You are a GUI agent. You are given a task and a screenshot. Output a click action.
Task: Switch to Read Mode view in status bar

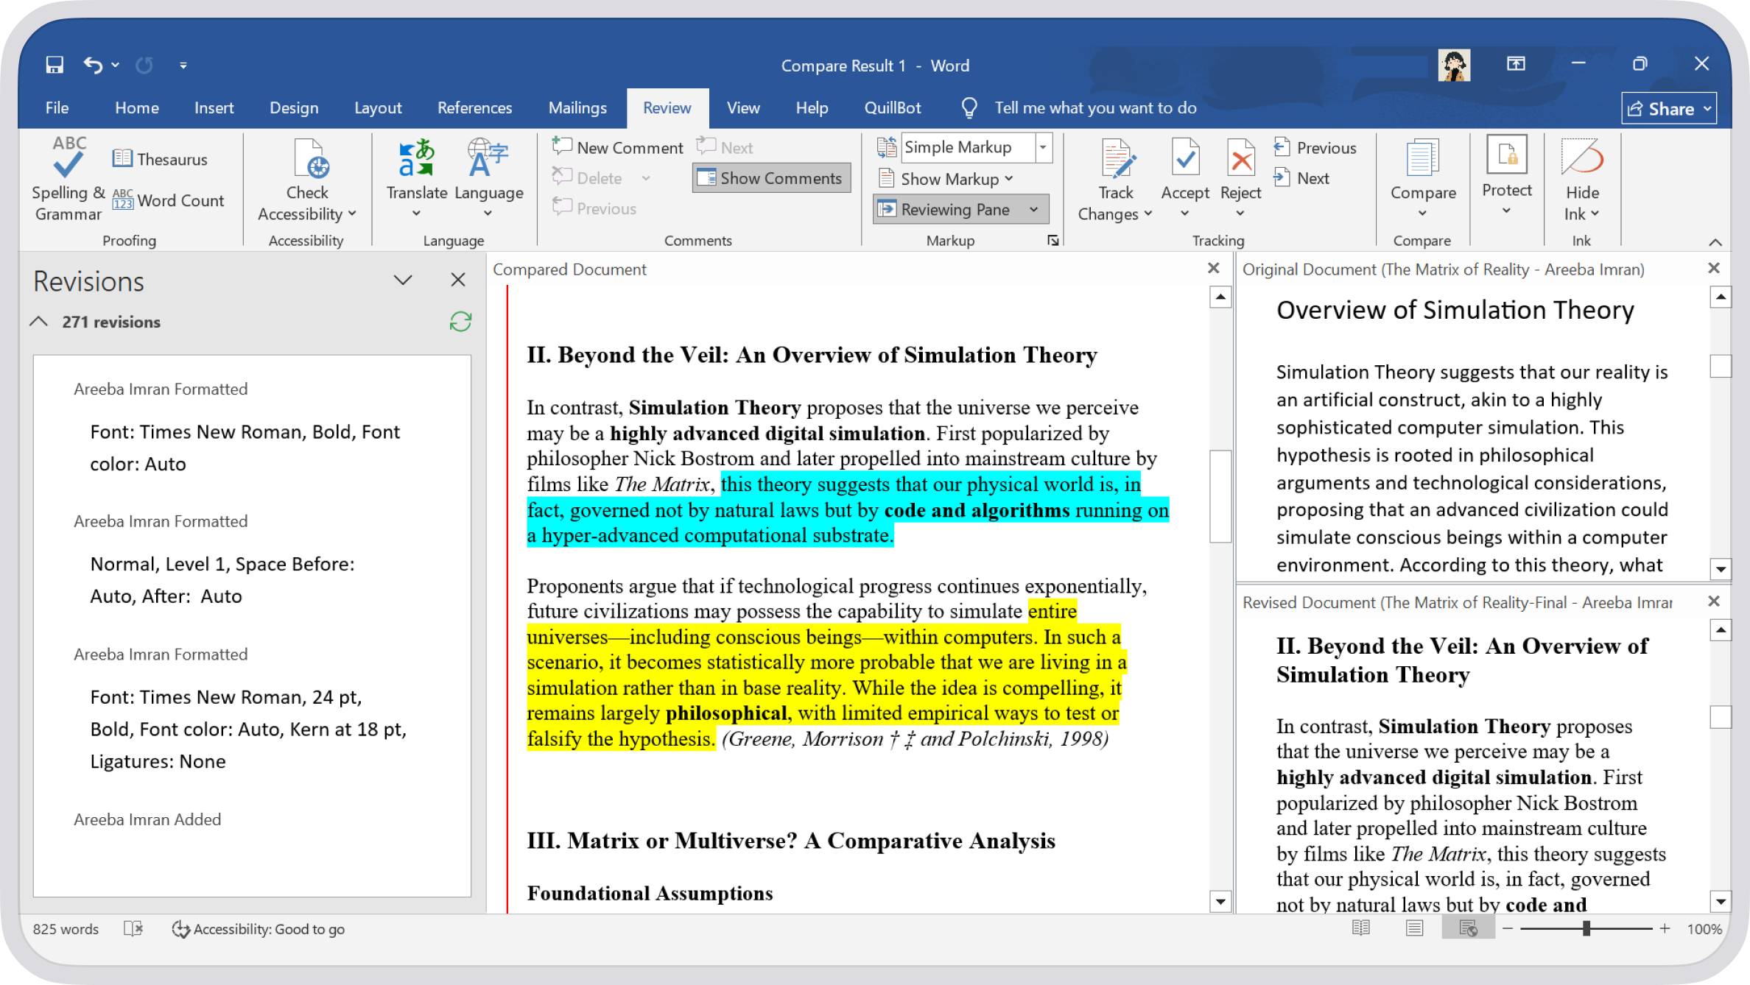1361,928
